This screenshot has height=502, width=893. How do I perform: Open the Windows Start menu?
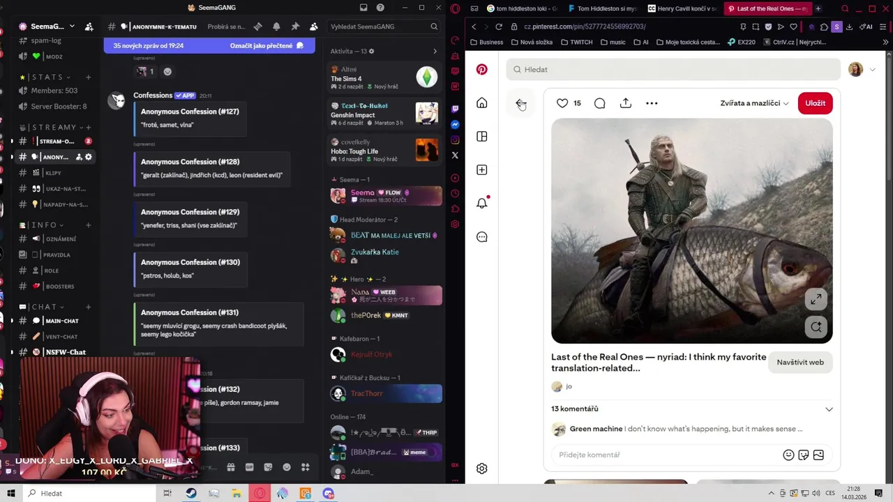pos(10,493)
